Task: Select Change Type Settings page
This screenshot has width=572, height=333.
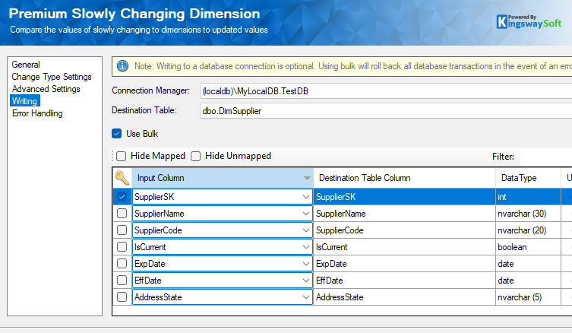Action: click(x=52, y=77)
